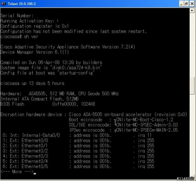Viewport: 196px width, 181px height.
Task: Click the 'BIOS Flash 0xffe00000' line
Action: click(x=48, y=104)
